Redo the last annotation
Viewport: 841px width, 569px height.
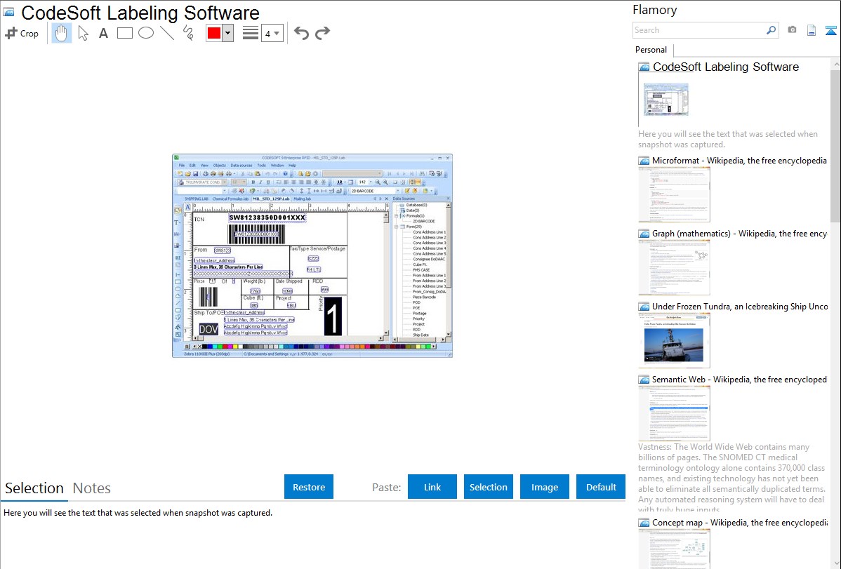tap(322, 33)
